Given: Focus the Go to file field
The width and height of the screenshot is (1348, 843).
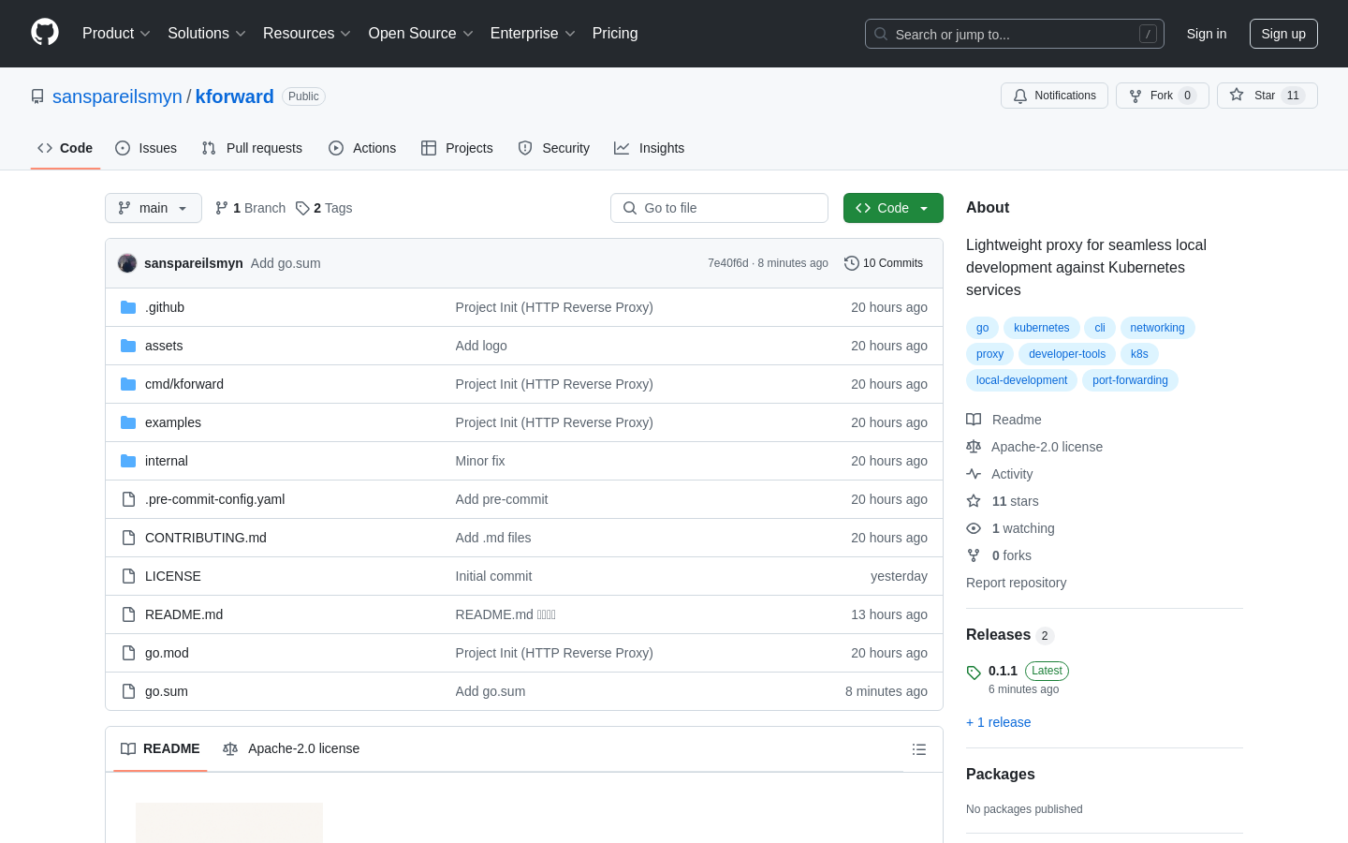Looking at the screenshot, I should point(719,208).
